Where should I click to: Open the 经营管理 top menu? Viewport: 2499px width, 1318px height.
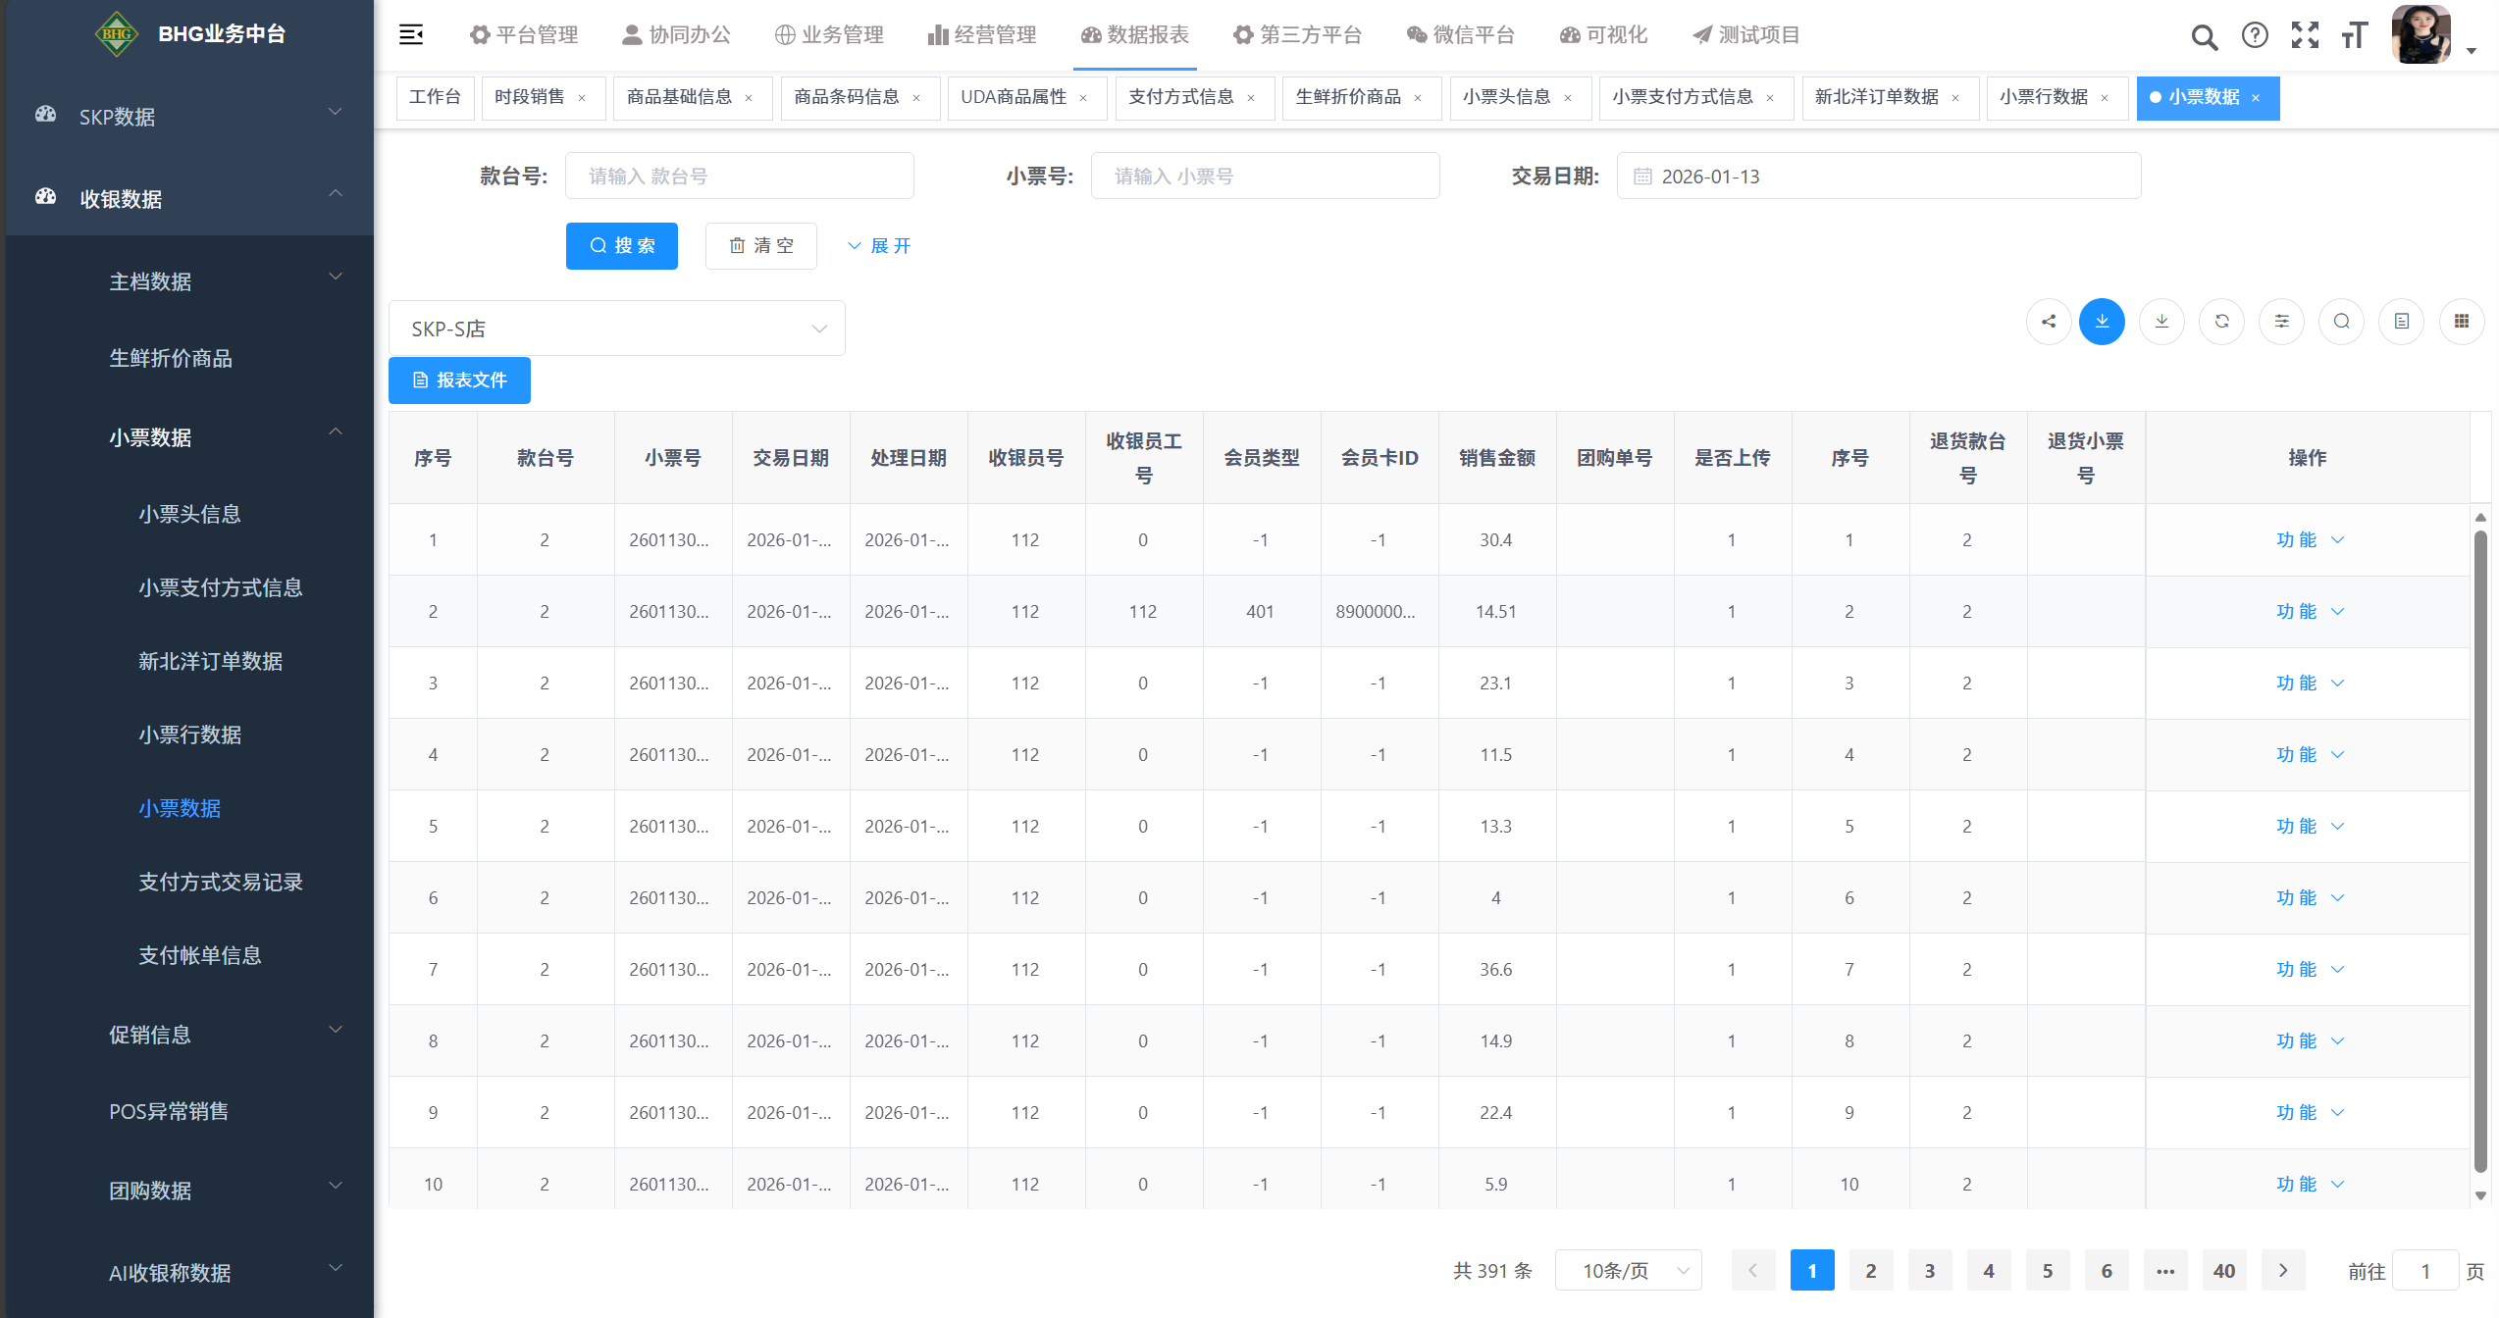point(982,35)
